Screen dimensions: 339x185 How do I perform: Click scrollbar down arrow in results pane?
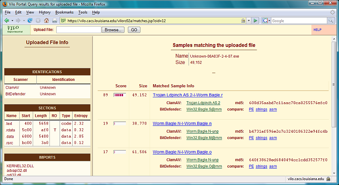(334, 173)
